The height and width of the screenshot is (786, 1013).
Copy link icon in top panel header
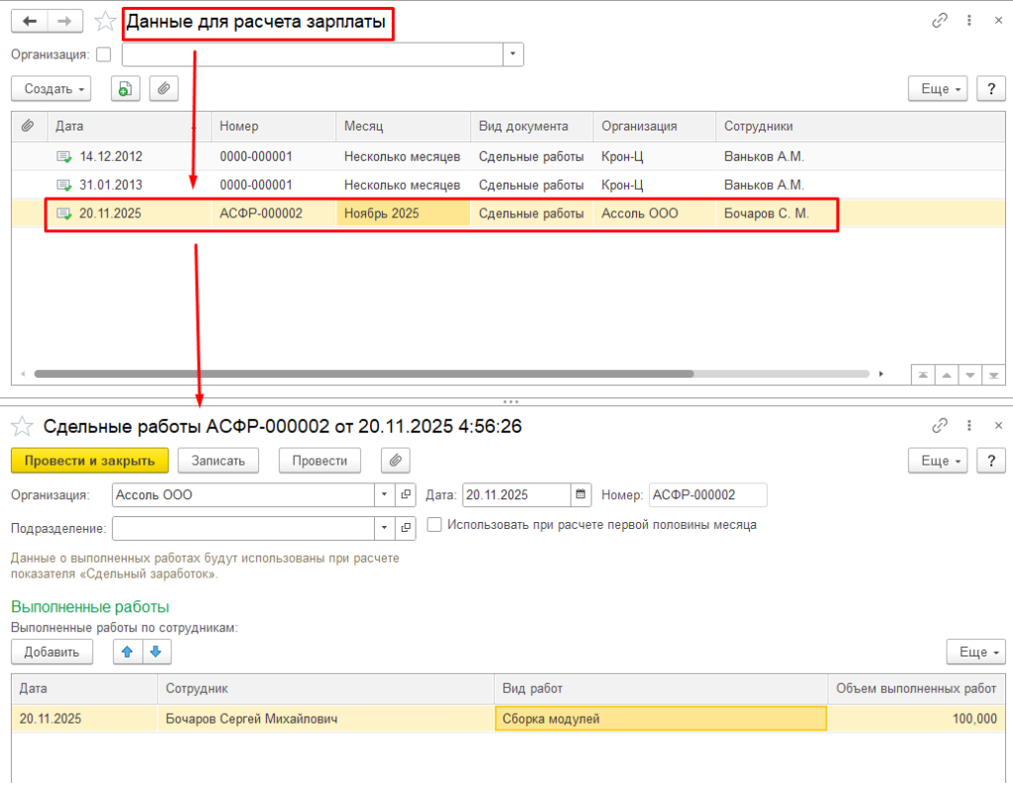click(940, 21)
